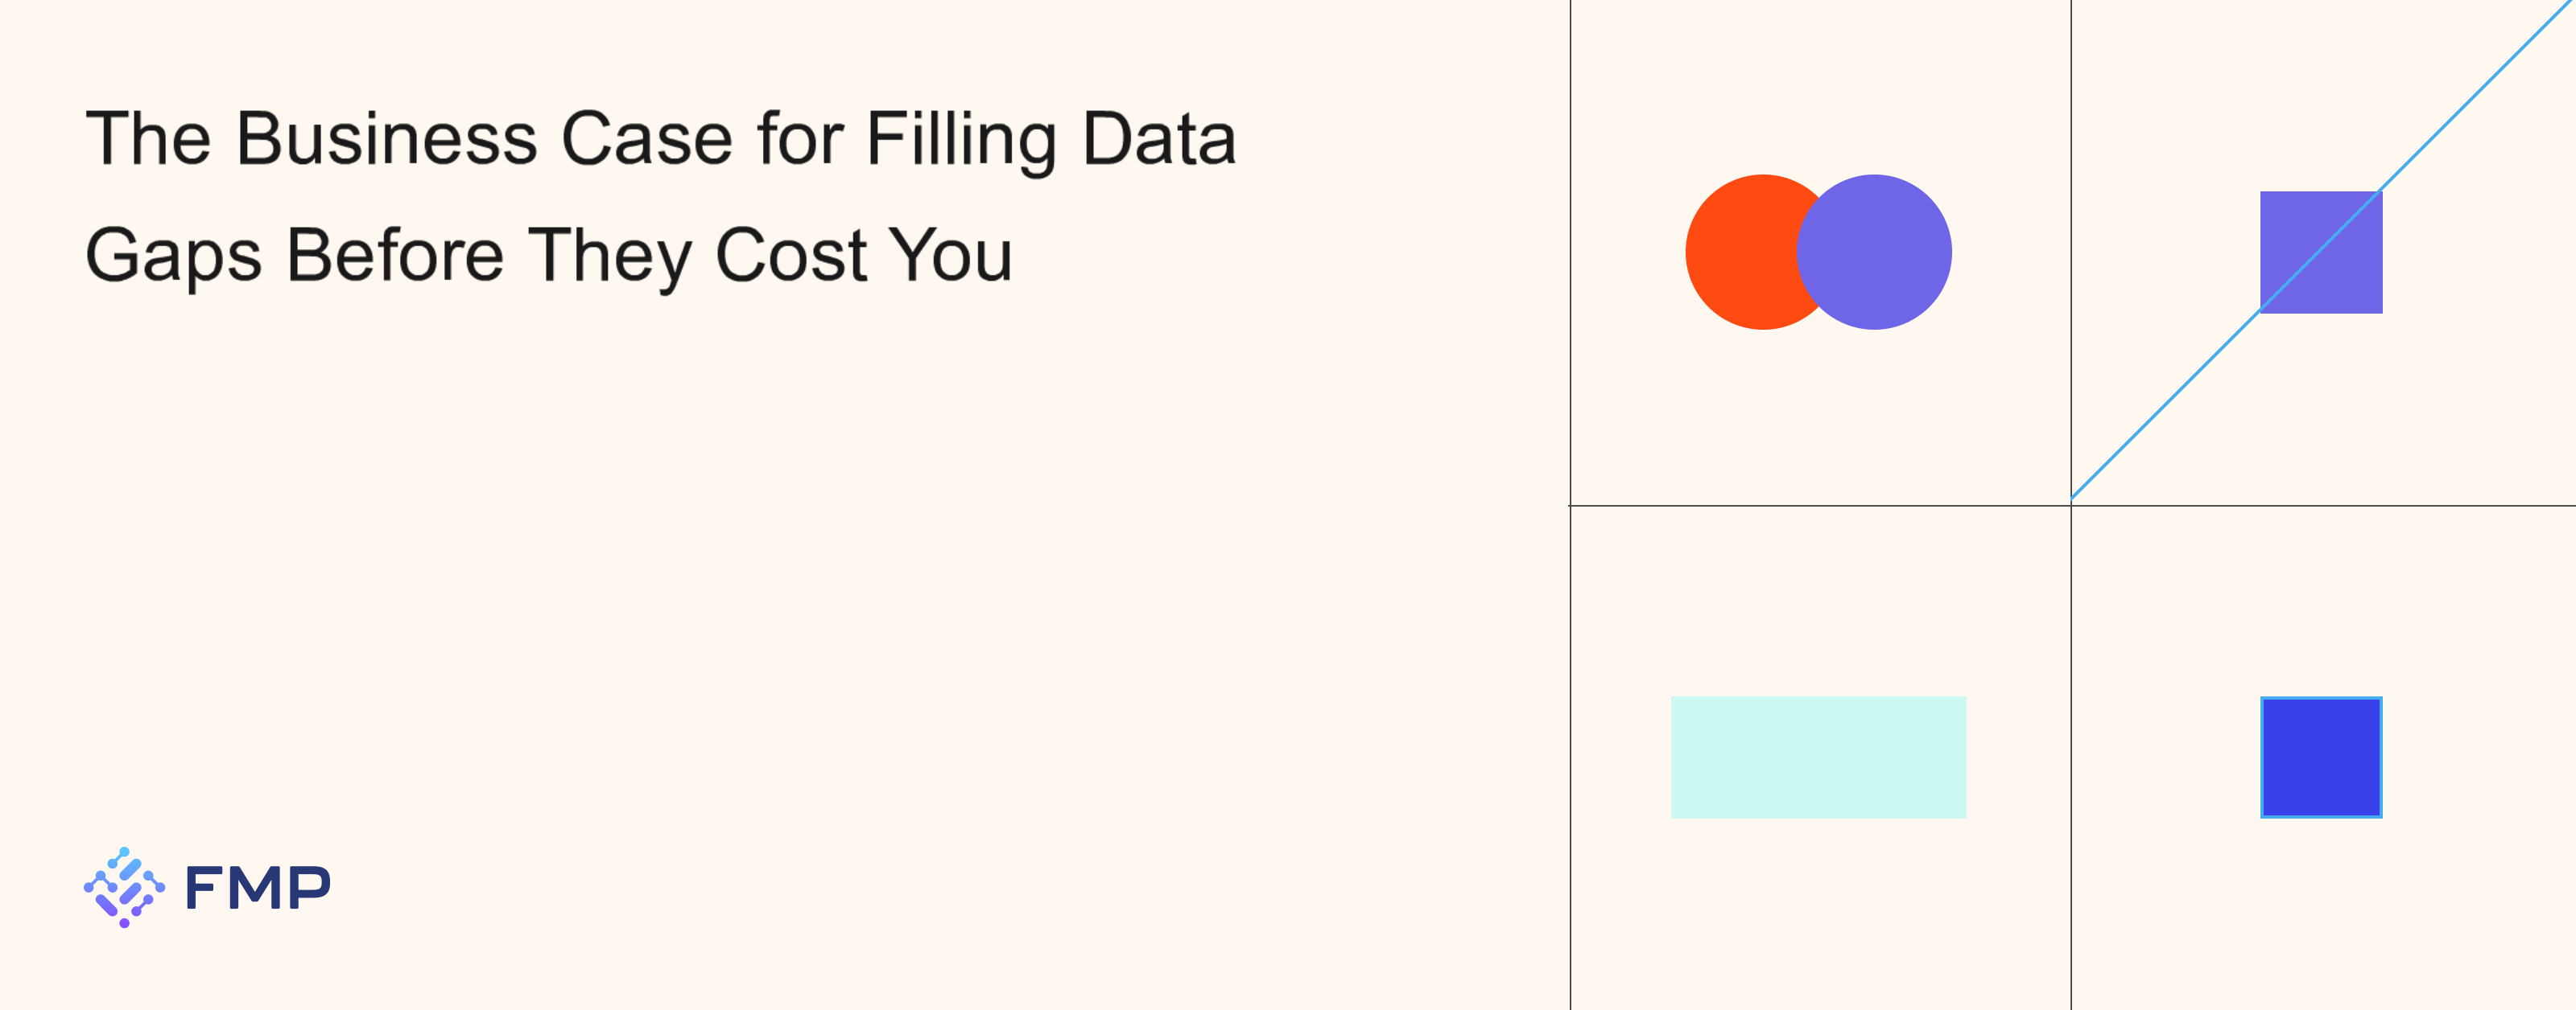Click the mint green rectangle
This screenshot has height=1010, width=2576.
click(x=1818, y=757)
